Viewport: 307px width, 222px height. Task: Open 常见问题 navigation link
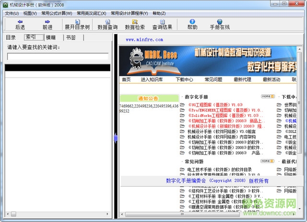point(213,79)
